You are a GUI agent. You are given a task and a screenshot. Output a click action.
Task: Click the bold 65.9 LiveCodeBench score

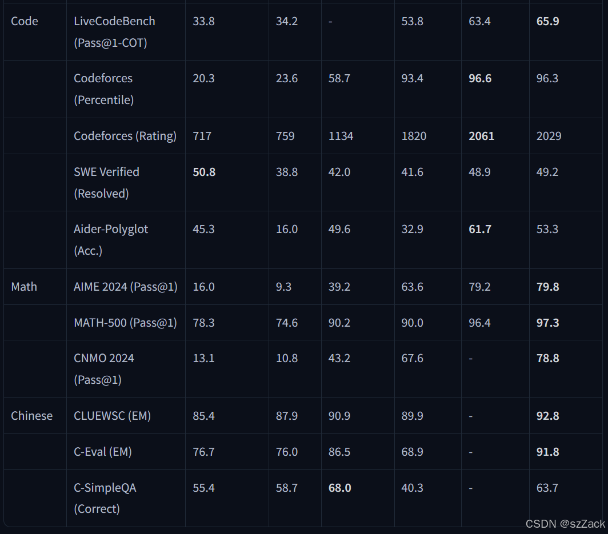(547, 21)
